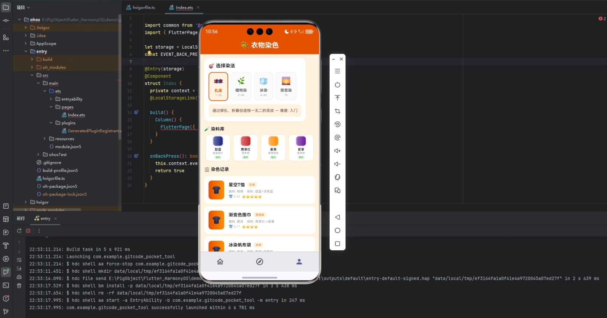
Task: Open run panel more options menu
Action: coord(39,231)
